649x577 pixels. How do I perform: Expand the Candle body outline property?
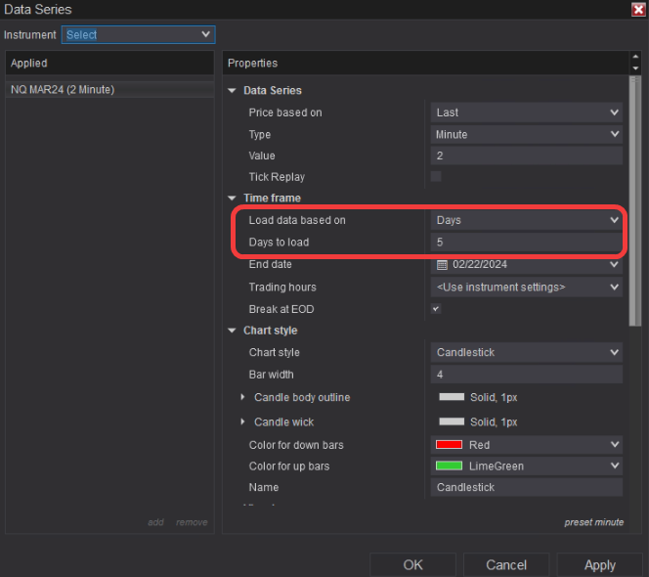click(x=243, y=397)
